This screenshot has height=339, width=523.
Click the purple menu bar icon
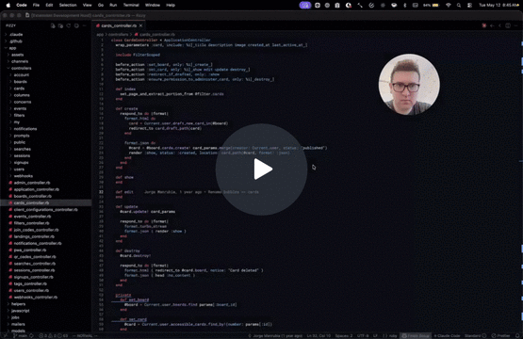click(305, 5)
